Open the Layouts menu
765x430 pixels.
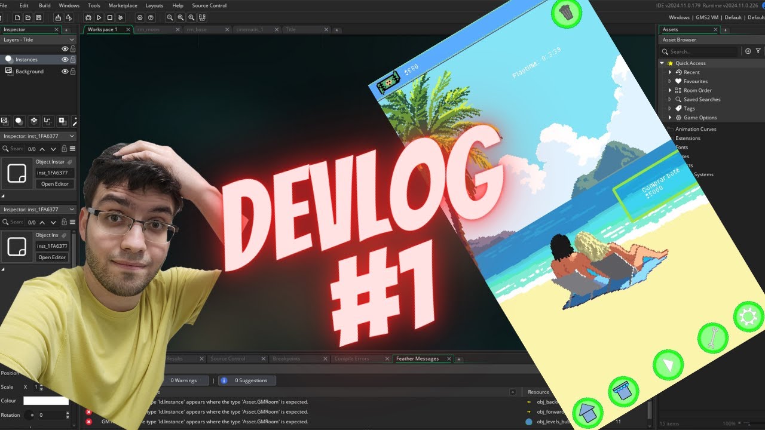[x=154, y=5]
